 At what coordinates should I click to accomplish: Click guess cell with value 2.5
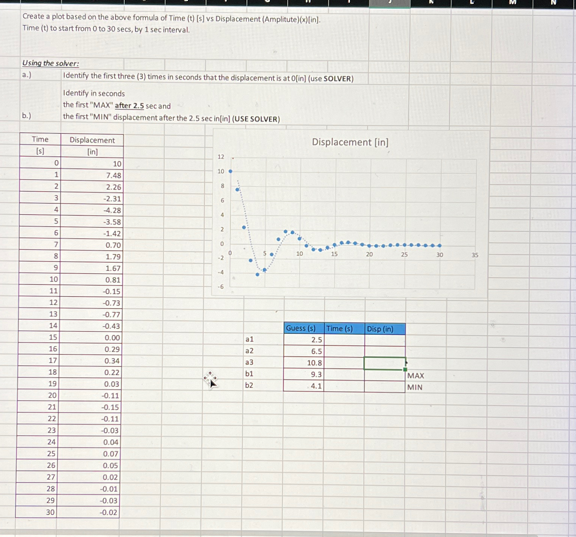click(304, 340)
